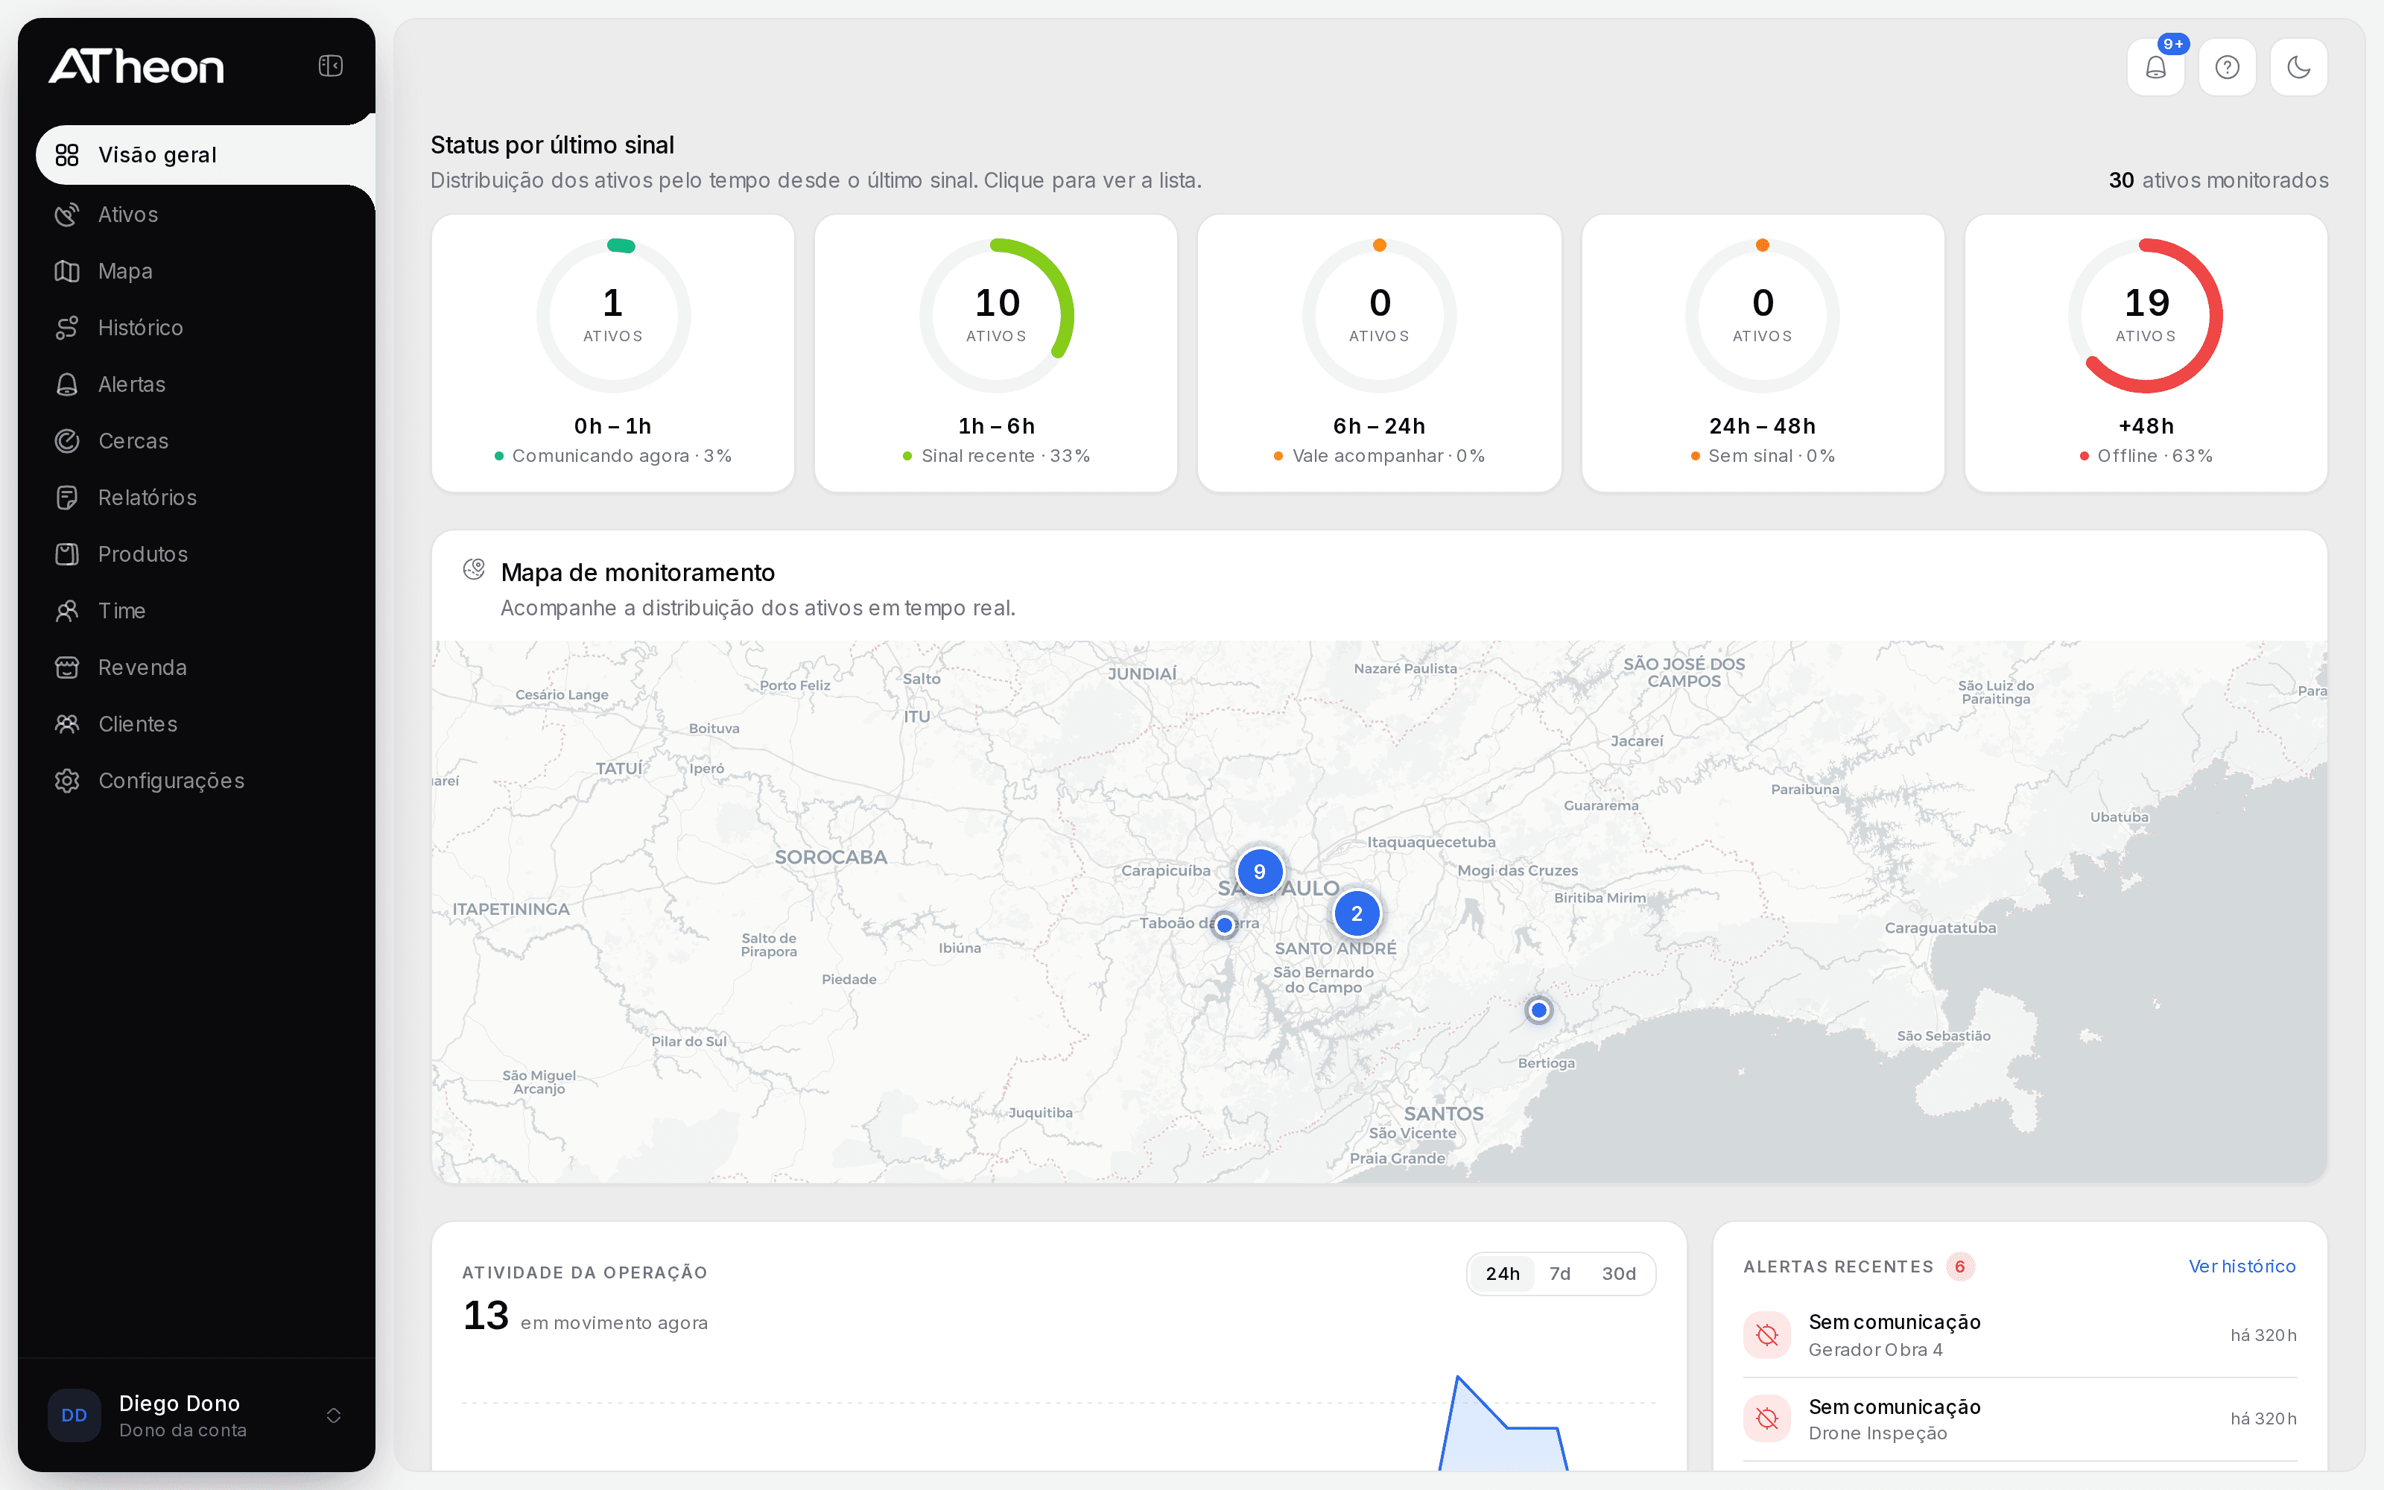
Task: Open the help question mark icon
Action: 2226,67
